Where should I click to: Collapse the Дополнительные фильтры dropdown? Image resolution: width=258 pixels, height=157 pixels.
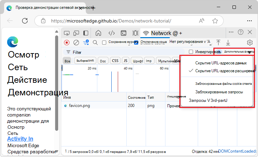tap(235, 52)
